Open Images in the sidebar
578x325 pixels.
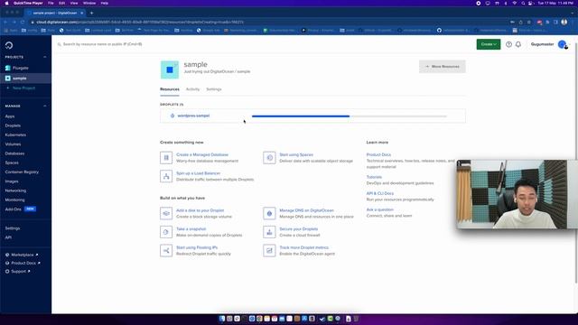(12, 181)
